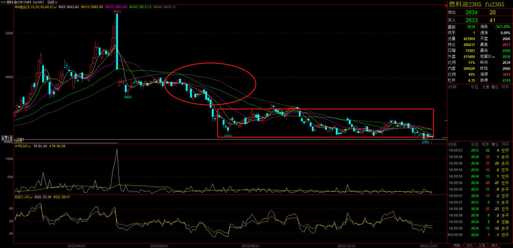Click the 昨收 value 2639
The width and height of the screenshot is (513, 248).
click(x=506, y=62)
